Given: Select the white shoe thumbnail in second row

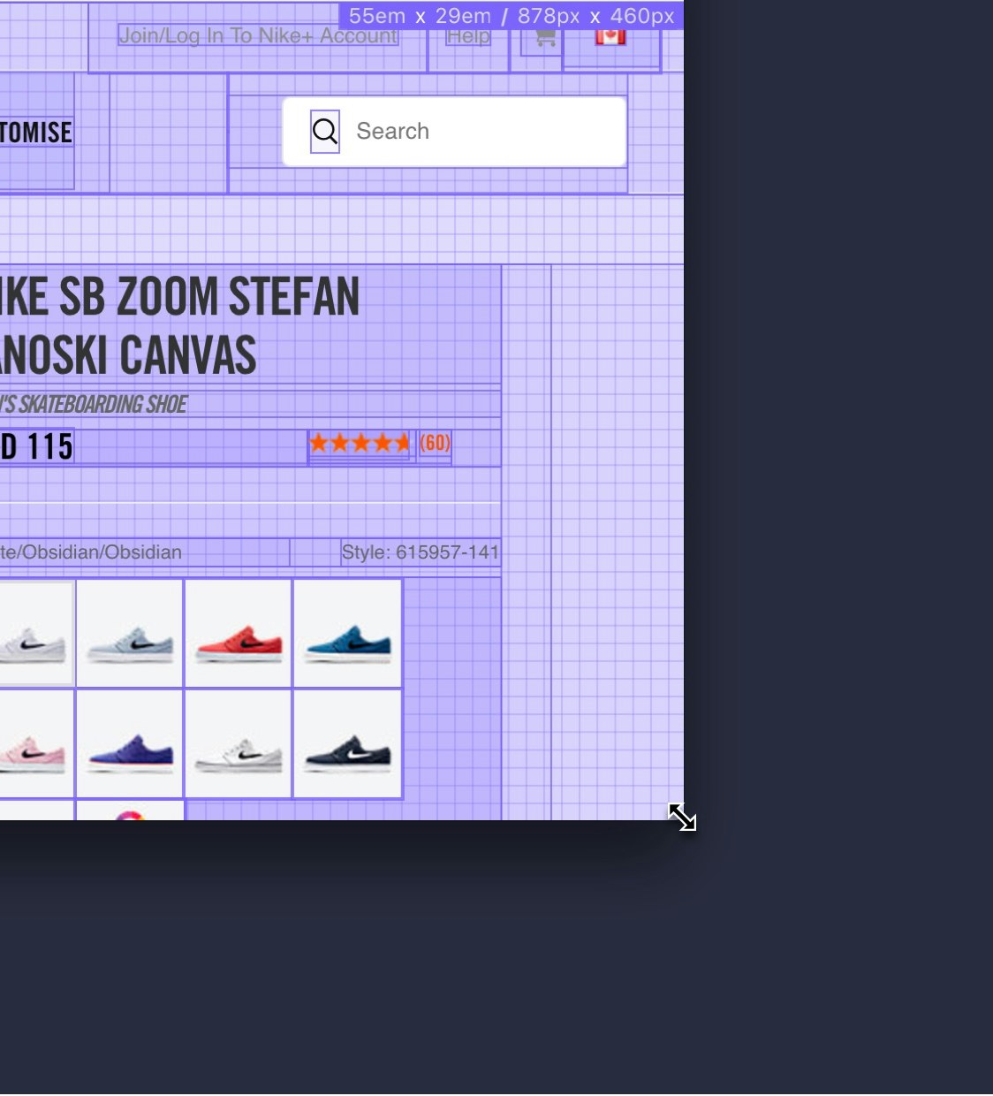Looking at the screenshot, I should 239,744.
